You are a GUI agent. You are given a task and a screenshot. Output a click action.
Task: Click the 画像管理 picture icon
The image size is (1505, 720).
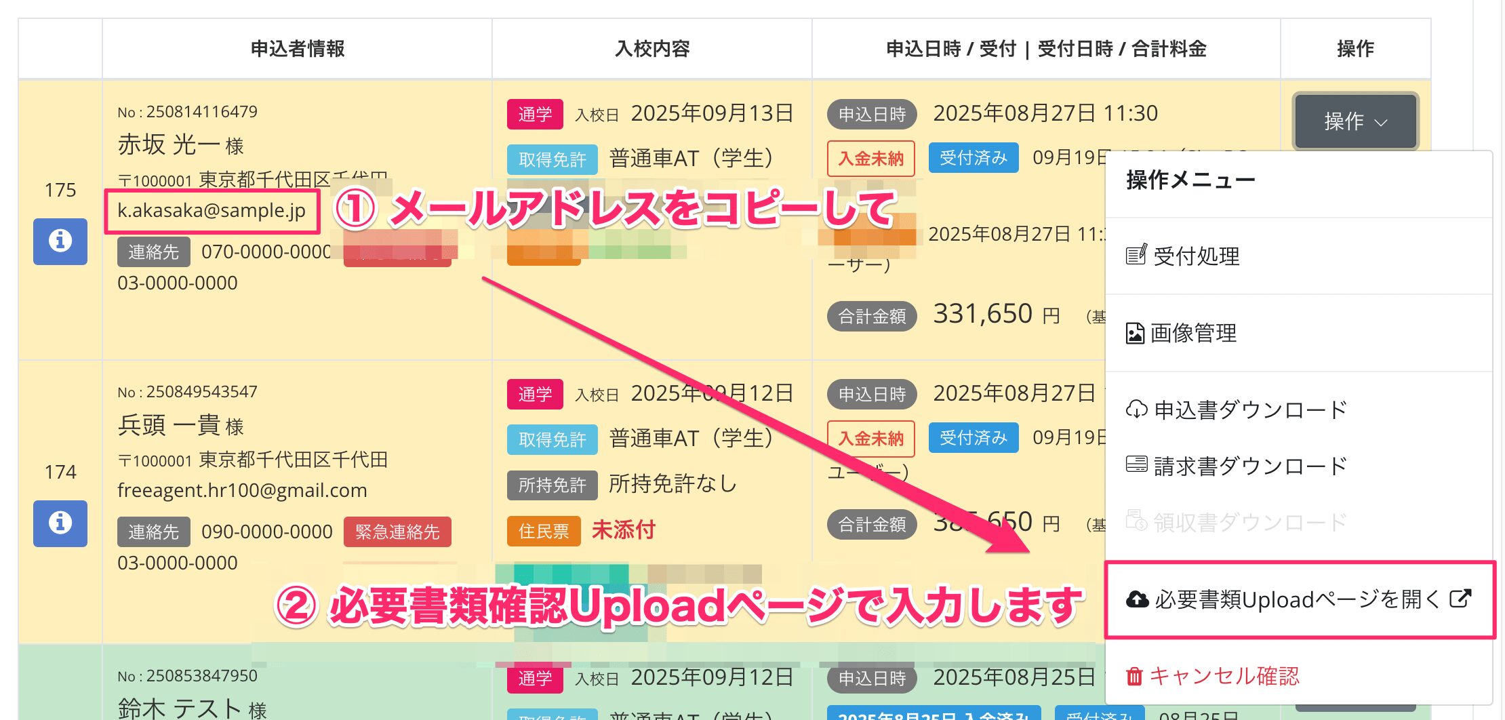click(x=1135, y=333)
